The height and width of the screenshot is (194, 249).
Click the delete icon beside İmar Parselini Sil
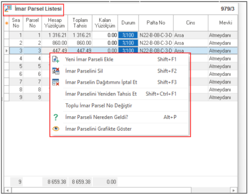[56, 71]
